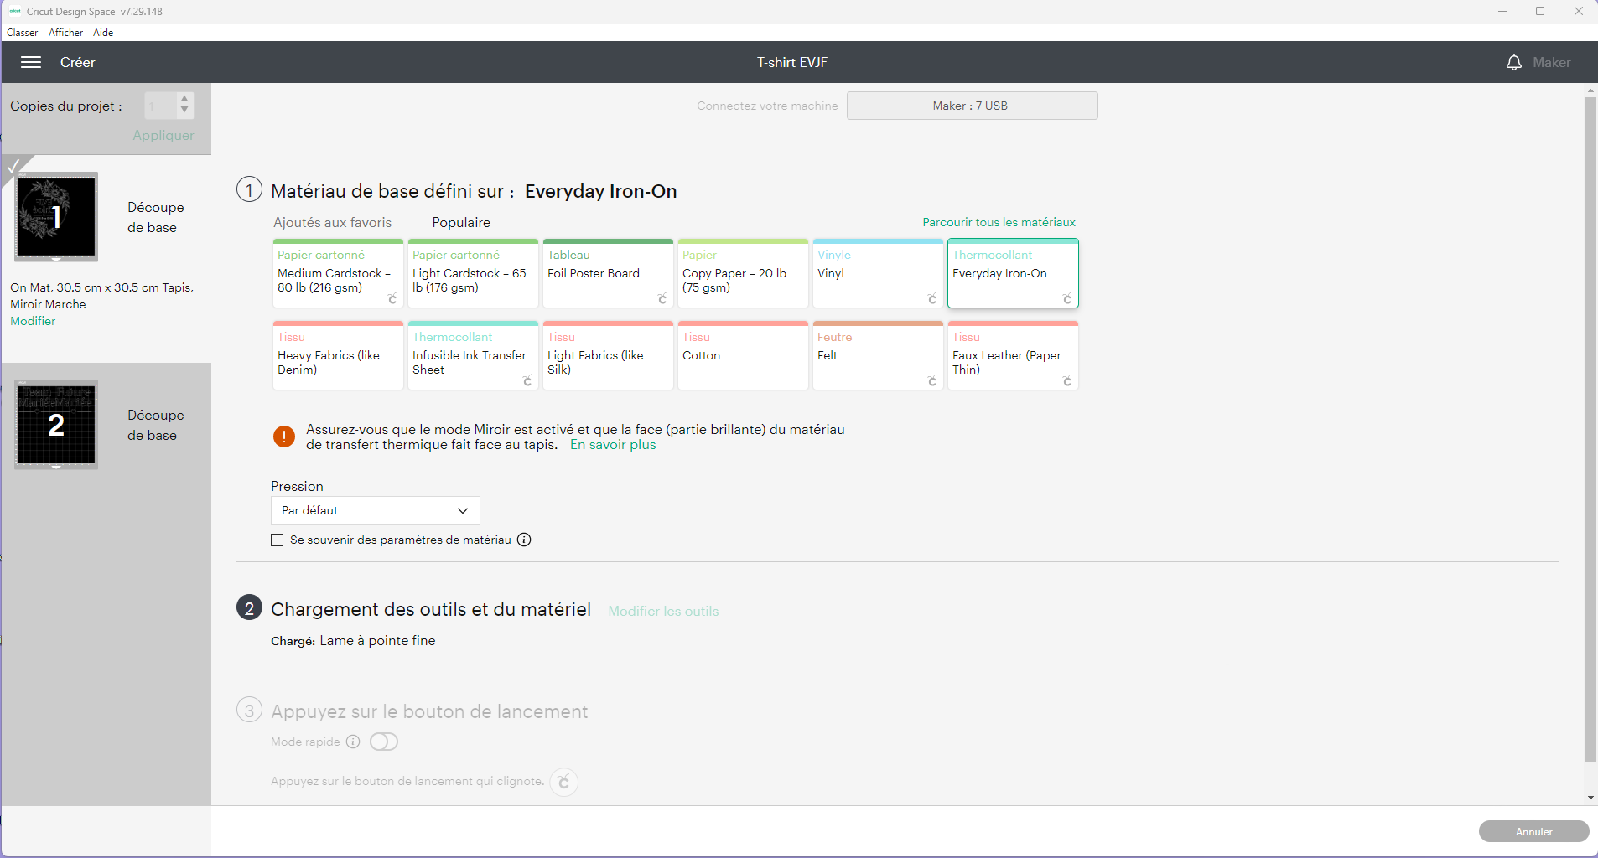Viewport: 1598px width, 858px height.
Task: Click the Appliquer button
Action: pyautogui.click(x=163, y=135)
